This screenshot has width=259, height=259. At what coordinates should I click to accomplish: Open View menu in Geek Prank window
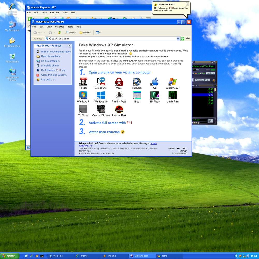(49, 27)
